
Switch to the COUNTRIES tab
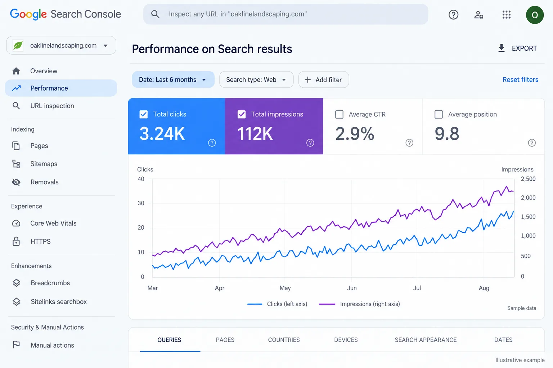pos(284,340)
